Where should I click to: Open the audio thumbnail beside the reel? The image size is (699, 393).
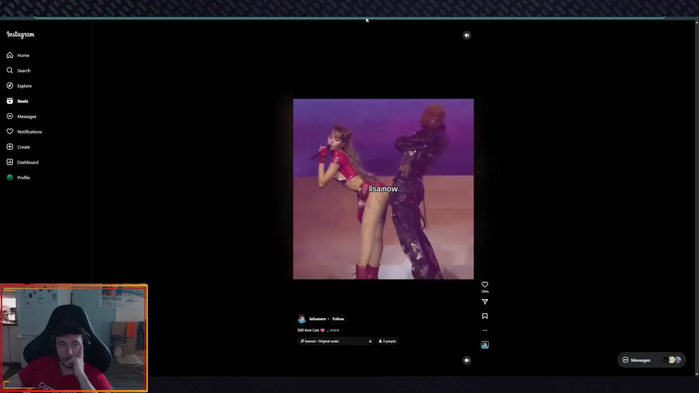485,345
